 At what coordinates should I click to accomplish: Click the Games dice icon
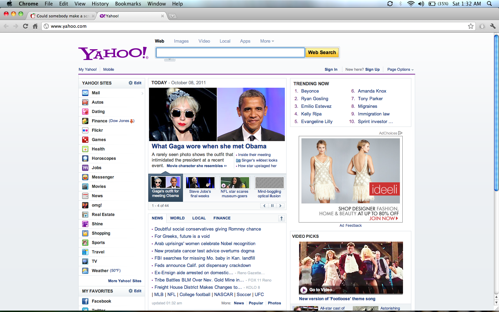[x=85, y=140]
